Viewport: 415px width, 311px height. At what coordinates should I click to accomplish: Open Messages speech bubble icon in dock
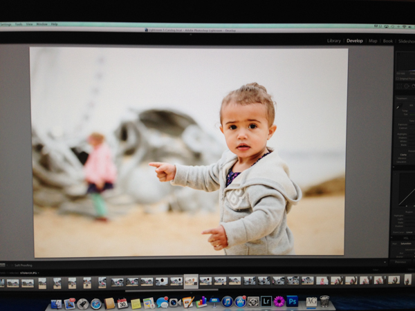click(162, 303)
